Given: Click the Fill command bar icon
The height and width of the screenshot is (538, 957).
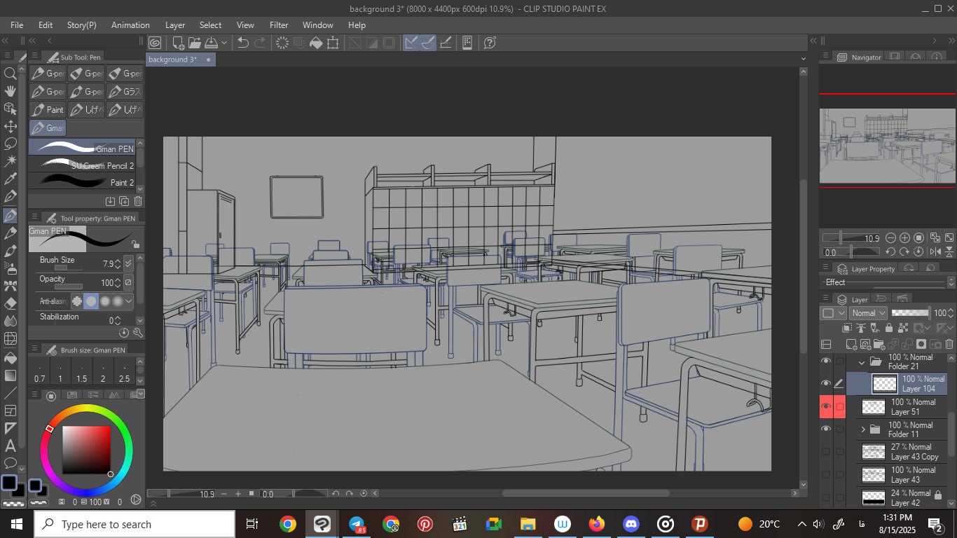Looking at the screenshot, I should (316, 43).
